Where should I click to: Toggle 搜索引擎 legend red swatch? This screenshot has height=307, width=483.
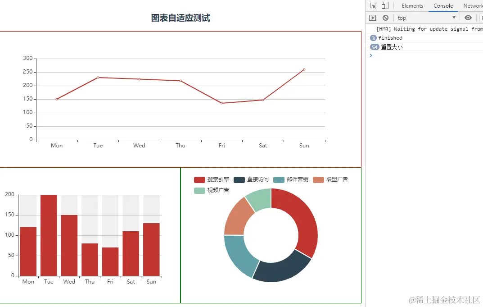click(x=199, y=179)
